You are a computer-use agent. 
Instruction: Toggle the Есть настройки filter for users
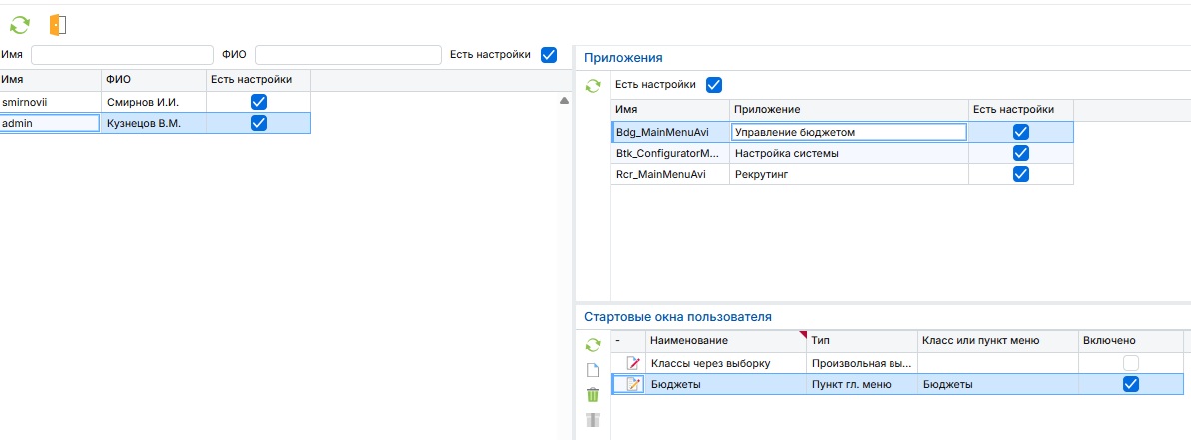click(x=549, y=55)
